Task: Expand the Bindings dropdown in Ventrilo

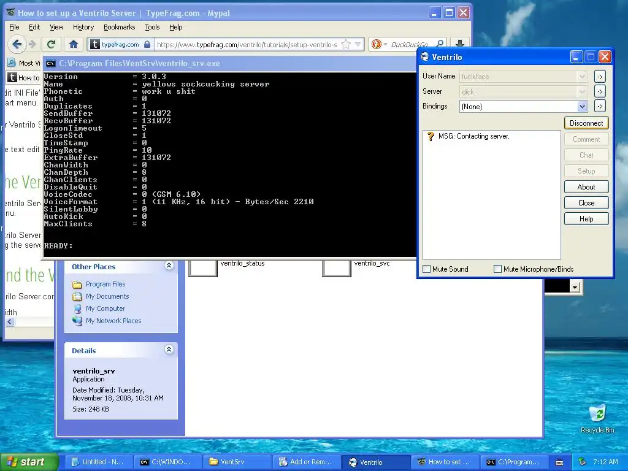Action: click(x=583, y=107)
